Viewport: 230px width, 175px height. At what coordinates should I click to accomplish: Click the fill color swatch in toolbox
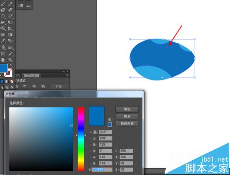(4, 68)
